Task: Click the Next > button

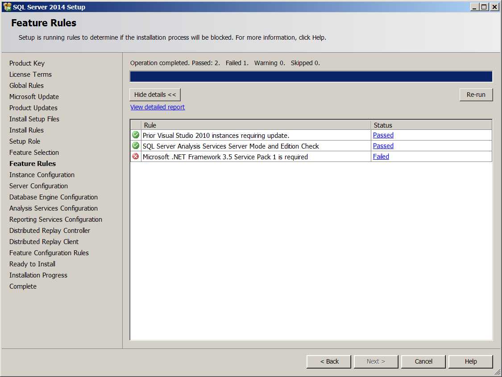Action: pos(376,362)
